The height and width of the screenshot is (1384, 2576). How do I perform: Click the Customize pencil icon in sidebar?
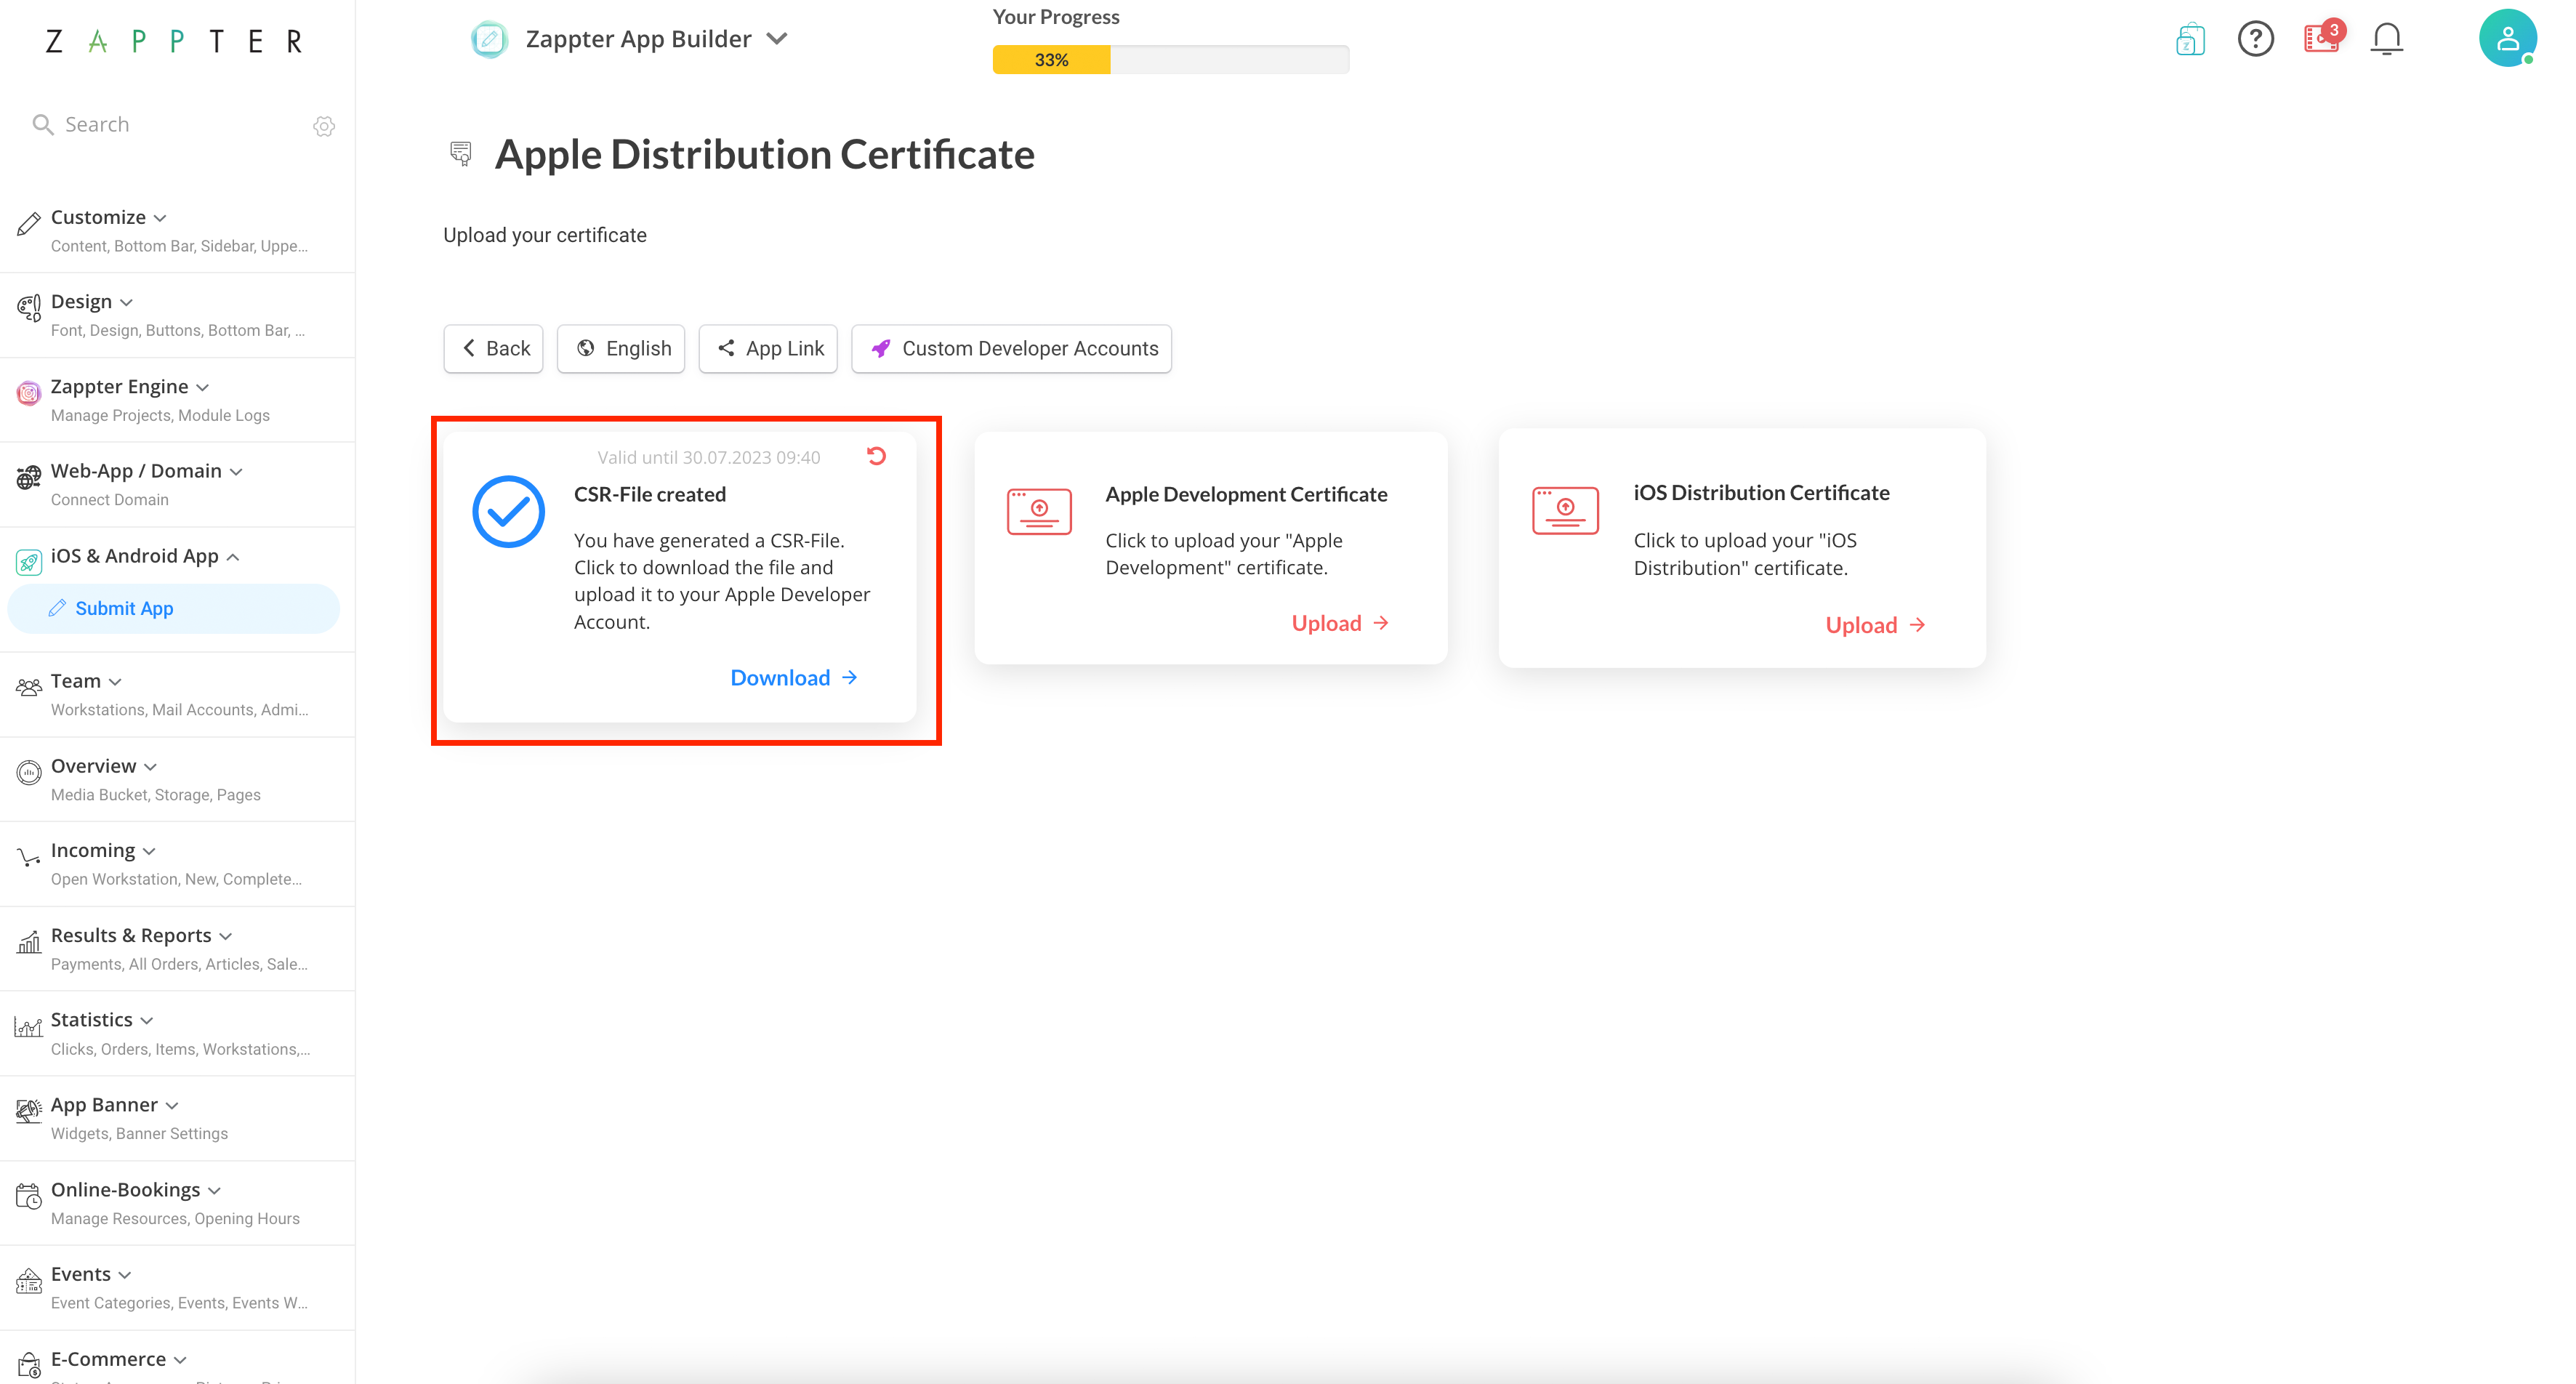point(29,223)
